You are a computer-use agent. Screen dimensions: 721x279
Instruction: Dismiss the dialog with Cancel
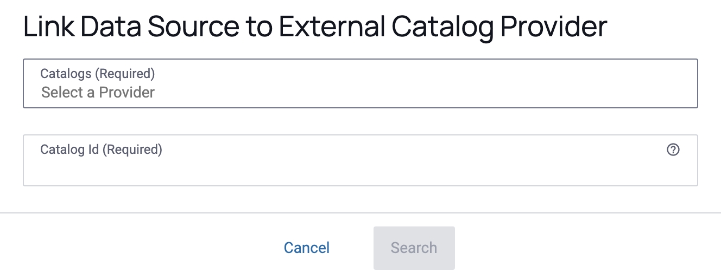click(307, 248)
